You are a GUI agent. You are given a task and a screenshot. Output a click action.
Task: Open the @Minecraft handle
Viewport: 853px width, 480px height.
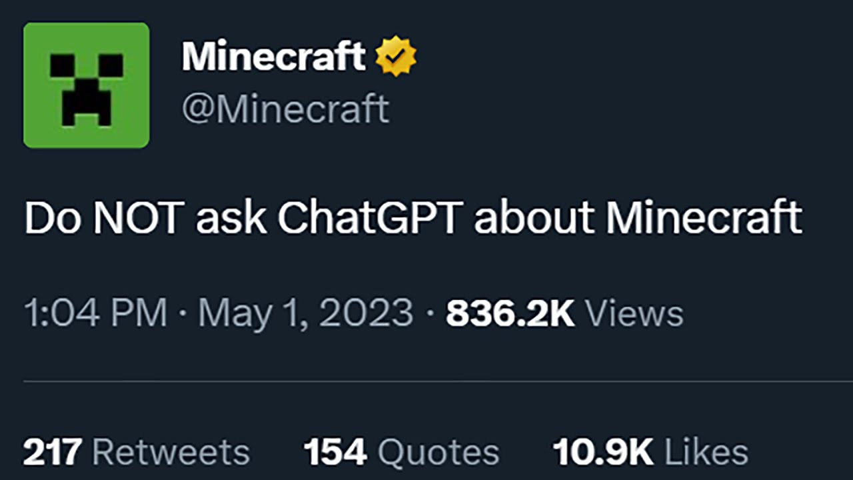coord(285,108)
